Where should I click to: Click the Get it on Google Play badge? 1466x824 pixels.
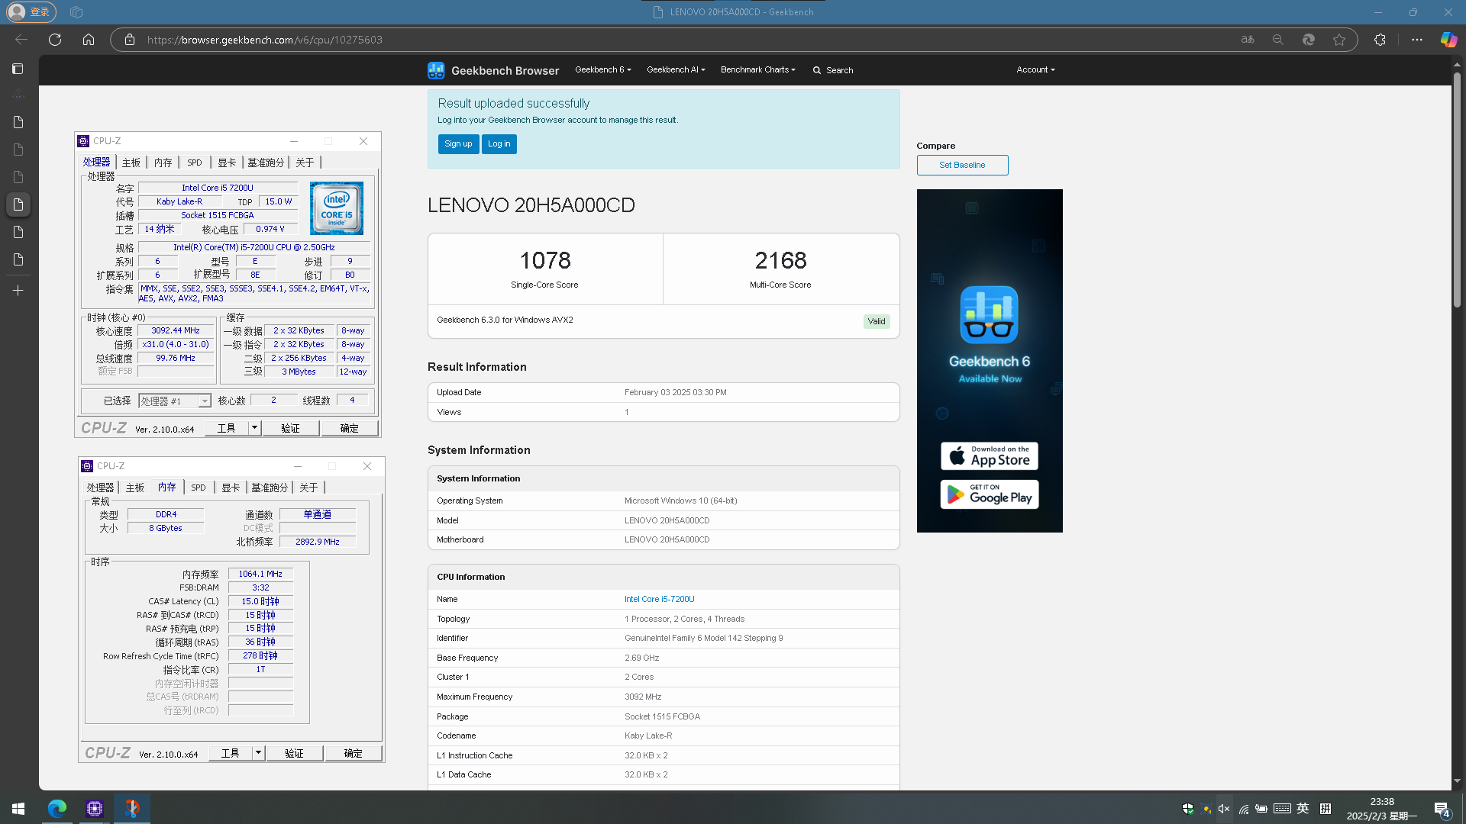(x=990, y=494)
